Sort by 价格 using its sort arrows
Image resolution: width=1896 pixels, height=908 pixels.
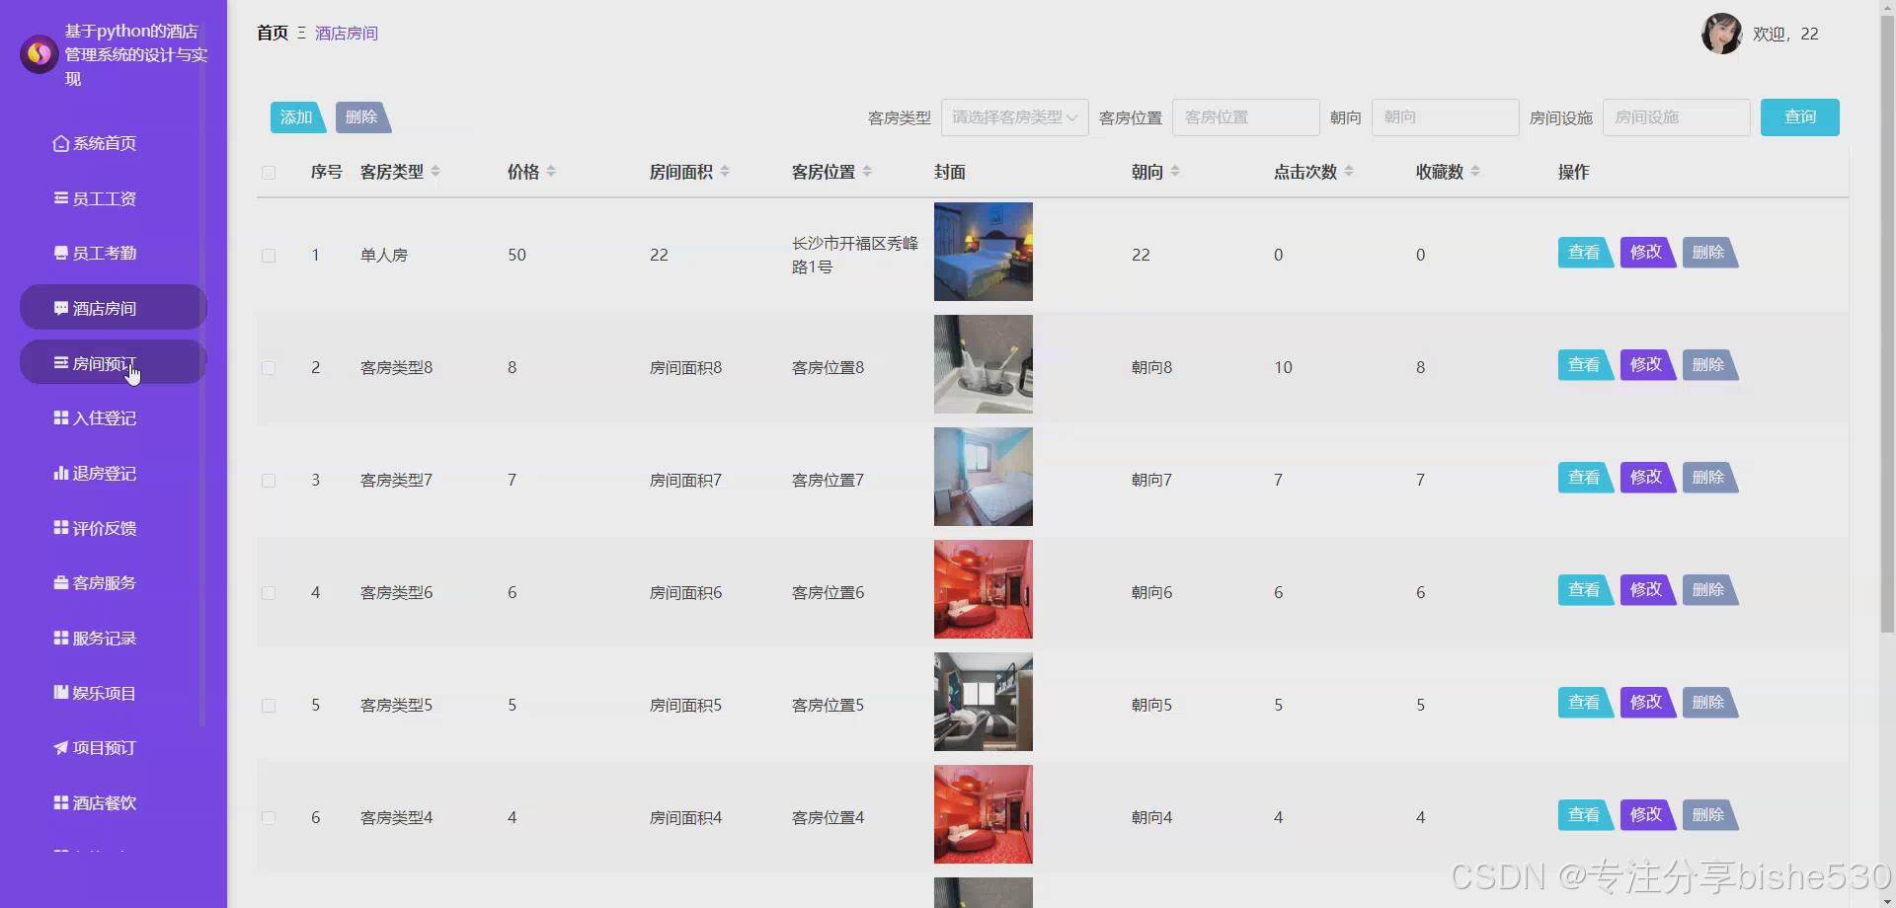click(552, 171)
